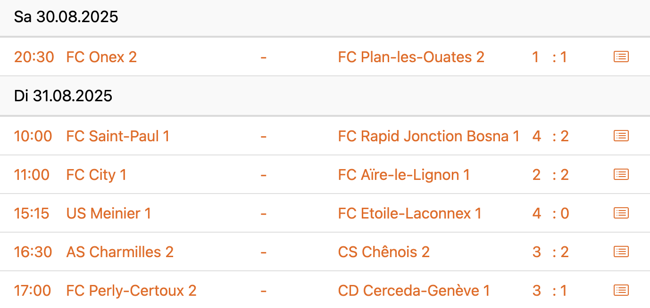Screen dimensions: 650x308
Task: Click the 20:30 kickoff time
Action: [34, 57]
